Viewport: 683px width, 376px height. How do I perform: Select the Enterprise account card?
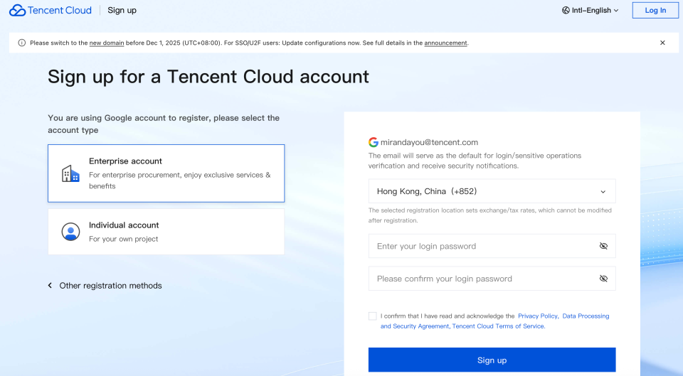point(166,173)
